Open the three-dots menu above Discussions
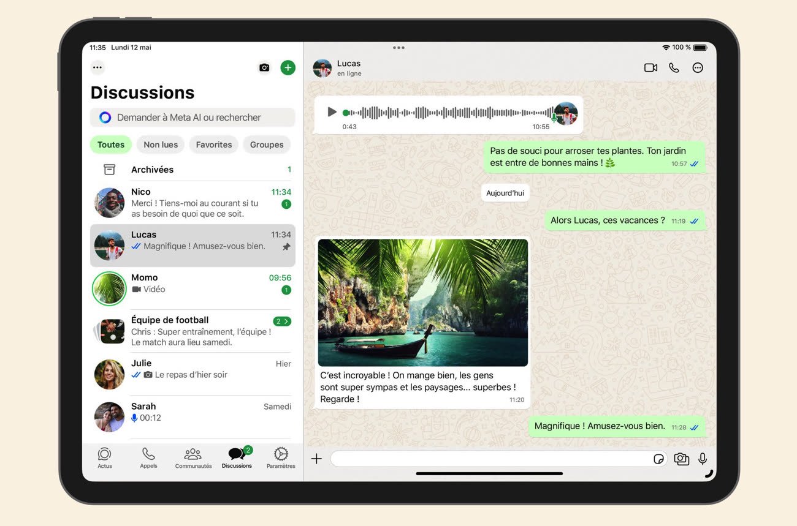This screenshot has height=526, width=797. tap(97, 68)
